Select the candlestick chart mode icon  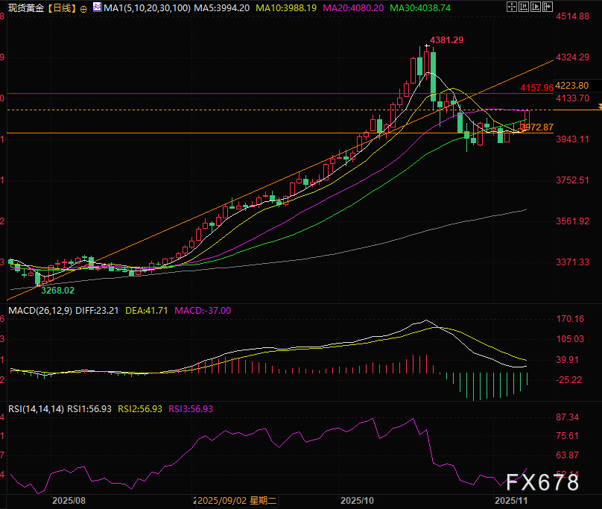(95, 7)
